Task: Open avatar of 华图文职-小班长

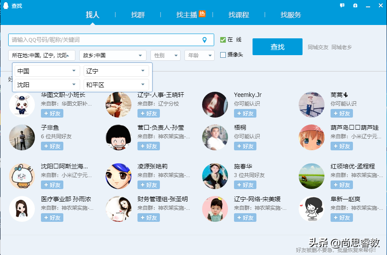Action: (x=22, y=105)
